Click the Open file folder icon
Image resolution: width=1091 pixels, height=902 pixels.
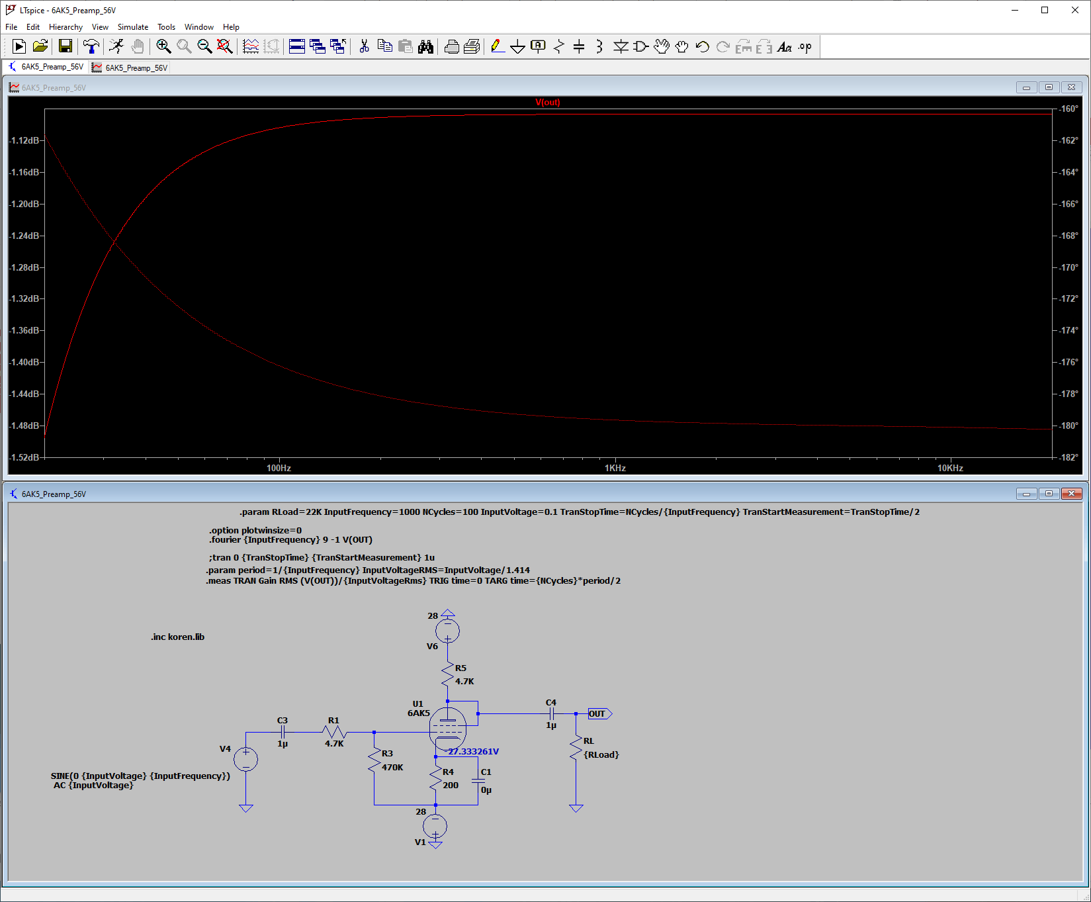pos(40,46)
